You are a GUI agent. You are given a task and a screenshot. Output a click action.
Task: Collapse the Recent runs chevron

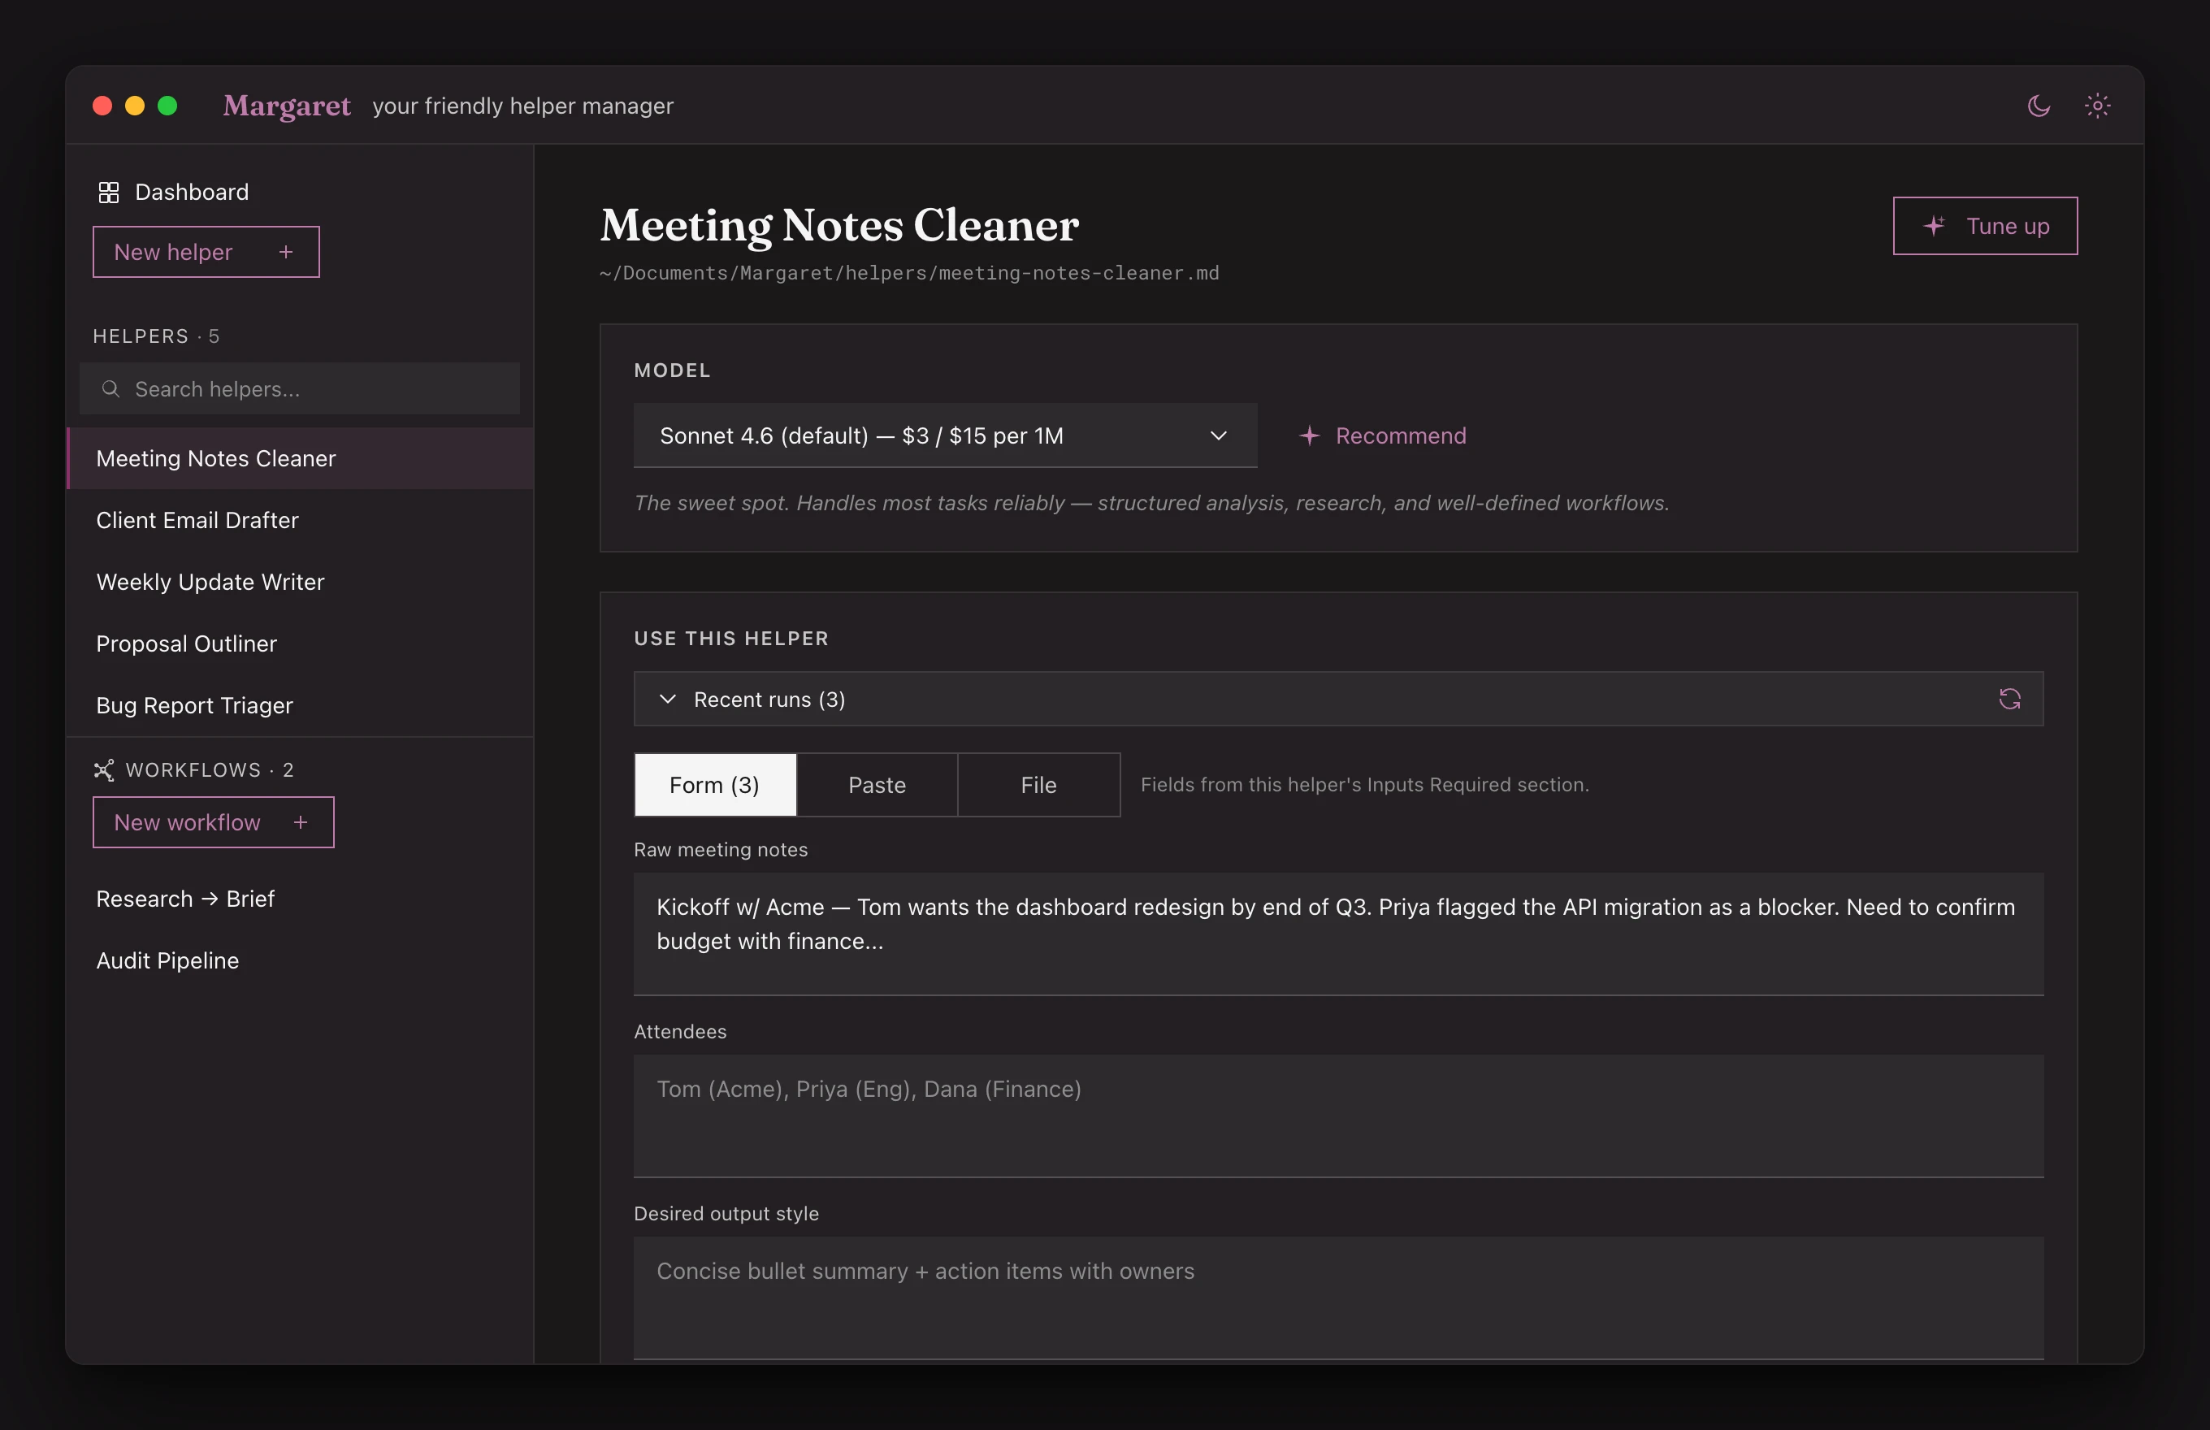click(x=667, y=700)
